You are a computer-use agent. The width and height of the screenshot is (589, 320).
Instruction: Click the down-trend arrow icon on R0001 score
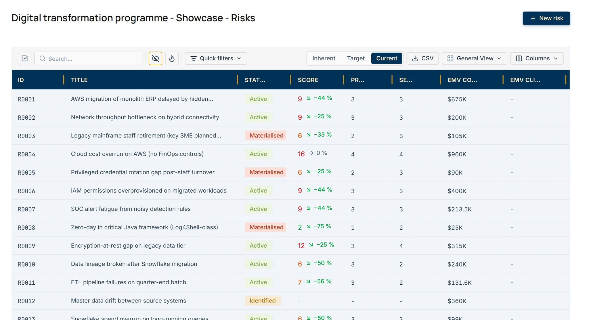309,98
